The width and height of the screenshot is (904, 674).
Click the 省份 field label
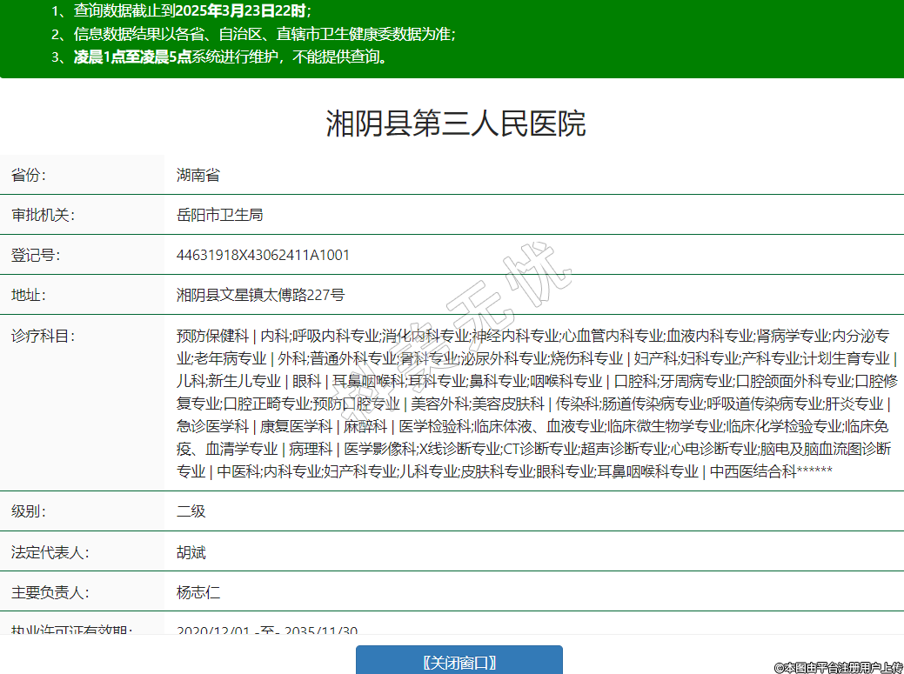(29, 175)
